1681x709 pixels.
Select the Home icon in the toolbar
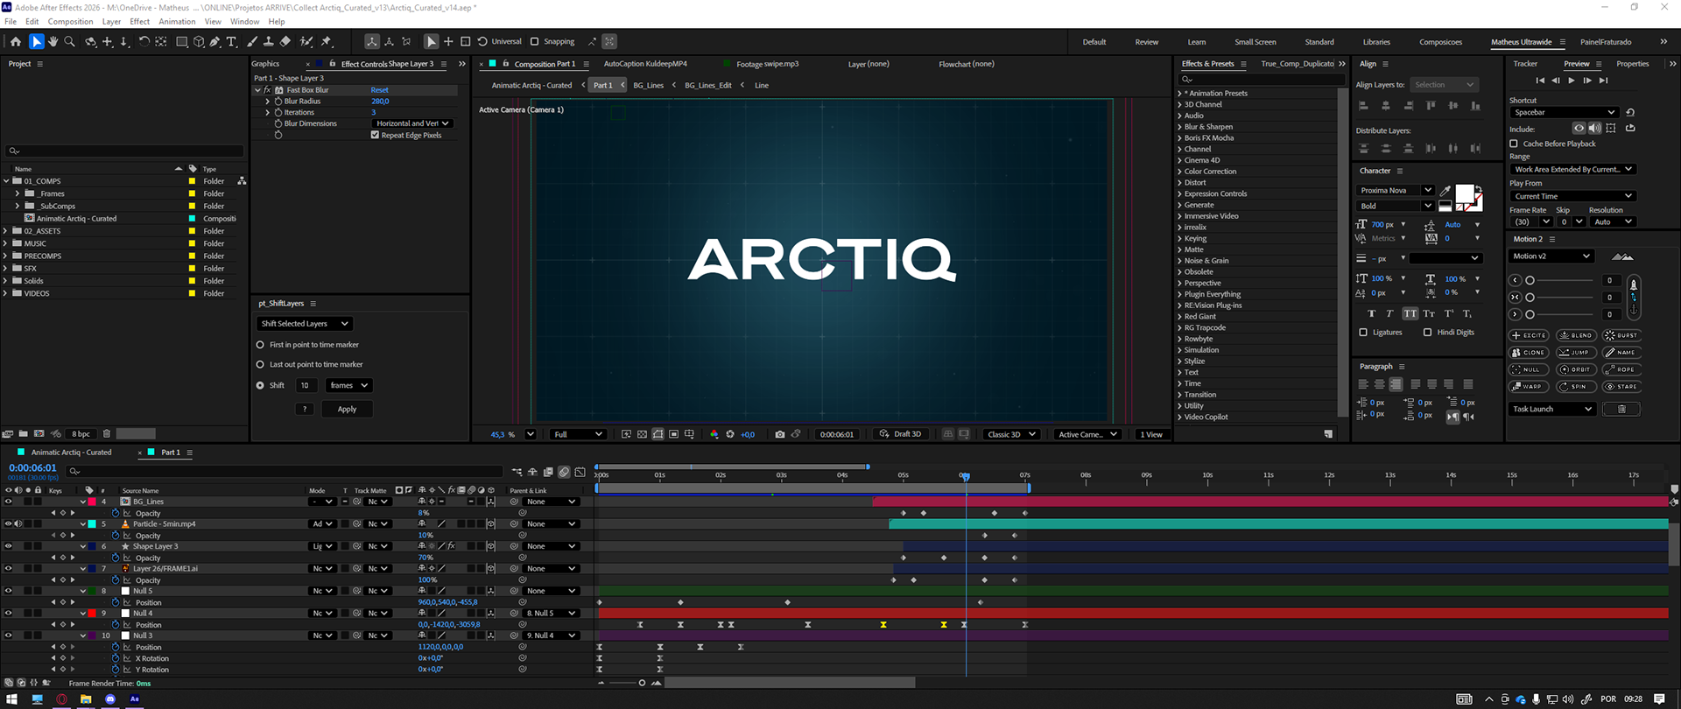pos(15,41)
